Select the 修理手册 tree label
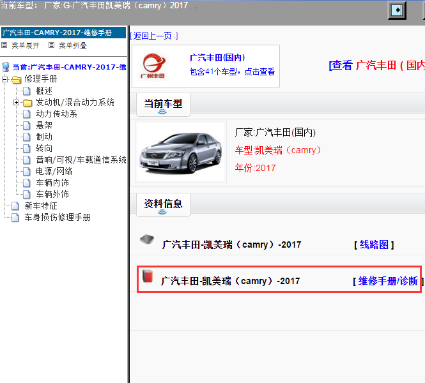Screen dimensions: 425x383 click(x=41, y=79)
